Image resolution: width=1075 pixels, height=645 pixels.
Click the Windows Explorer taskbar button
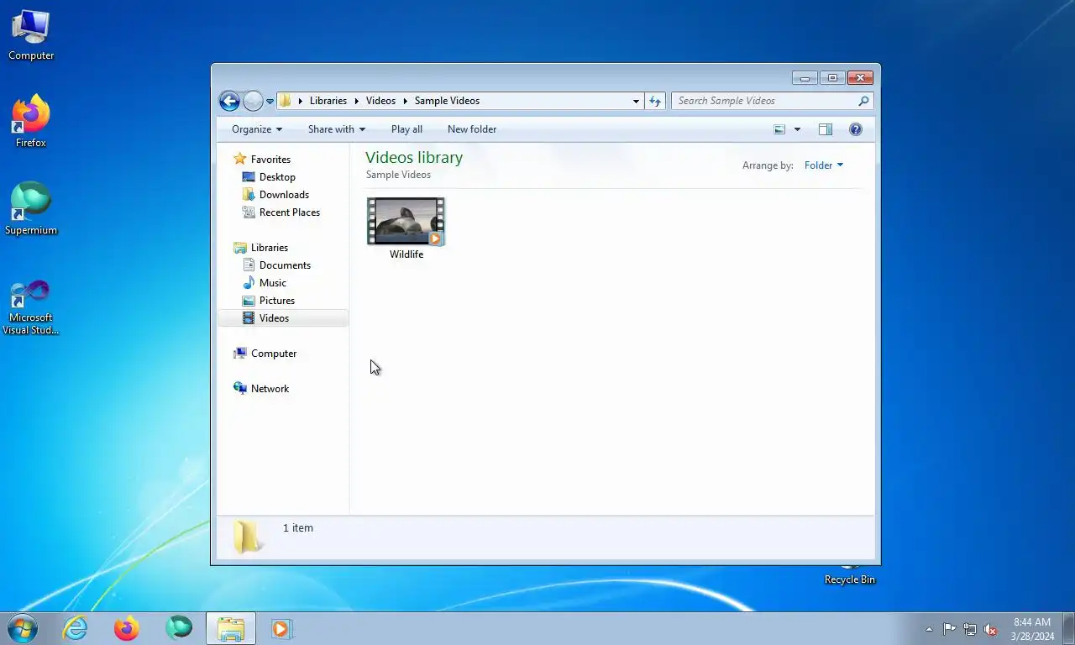point(231,629)
